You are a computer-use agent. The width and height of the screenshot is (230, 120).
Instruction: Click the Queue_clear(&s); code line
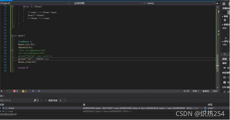(27, 62)
